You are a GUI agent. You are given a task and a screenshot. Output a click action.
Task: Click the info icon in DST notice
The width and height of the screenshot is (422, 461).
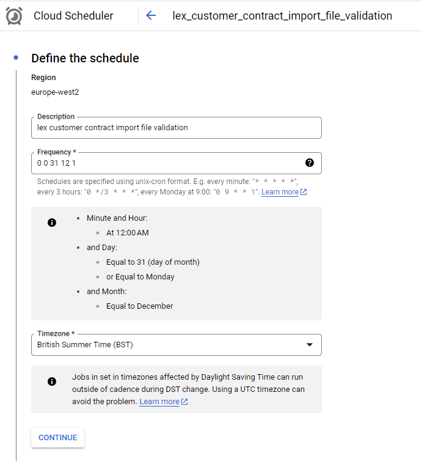[x=52, y=382]
